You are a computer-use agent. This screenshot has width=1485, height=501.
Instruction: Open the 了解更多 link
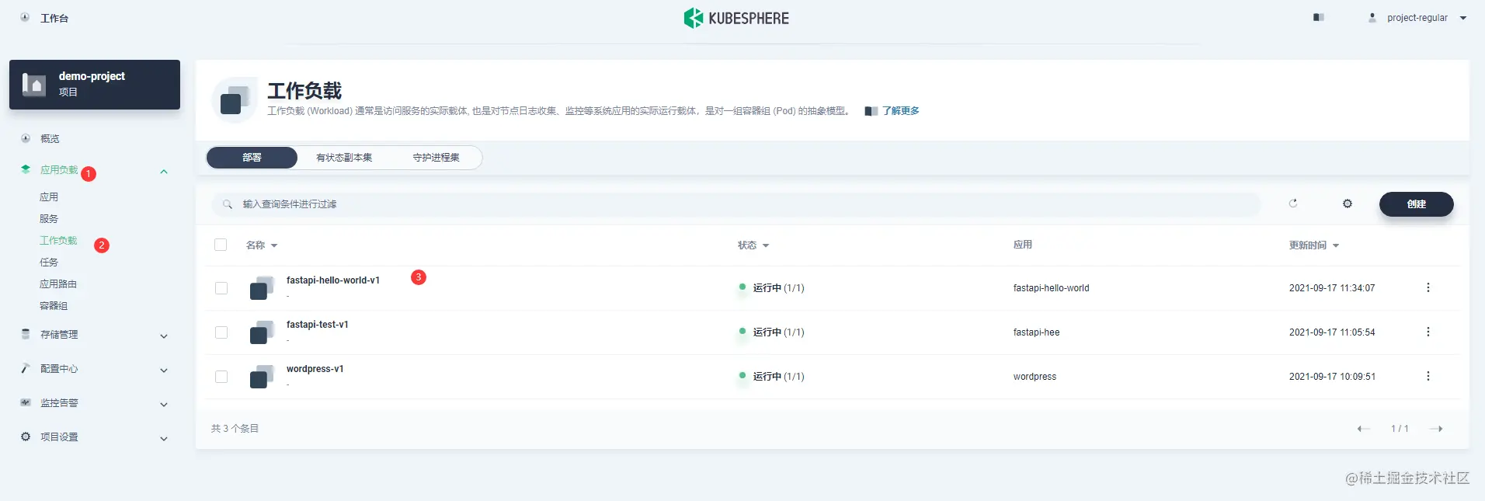900,111
